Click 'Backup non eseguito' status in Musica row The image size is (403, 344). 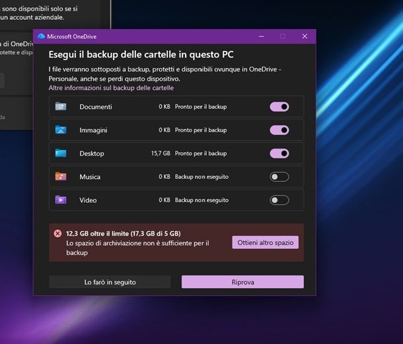pos(201,177)
